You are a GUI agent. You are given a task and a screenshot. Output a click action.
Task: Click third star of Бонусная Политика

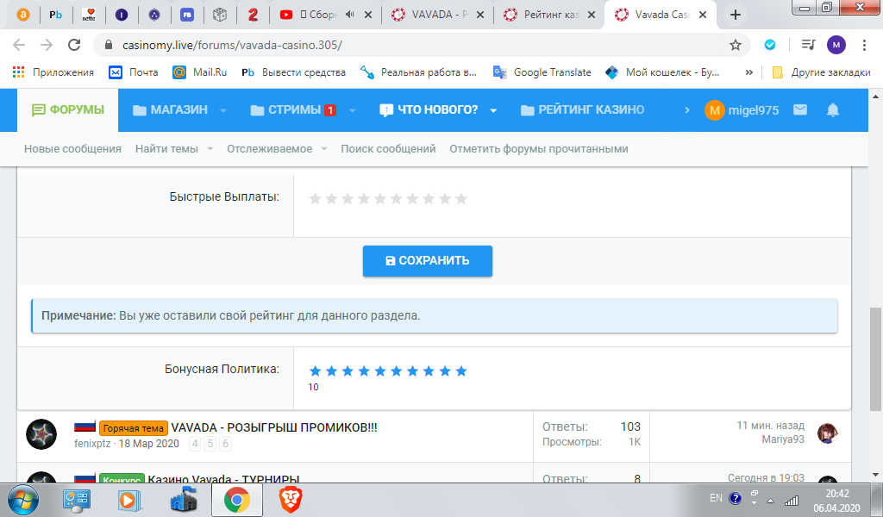click(x=348, y=371)
